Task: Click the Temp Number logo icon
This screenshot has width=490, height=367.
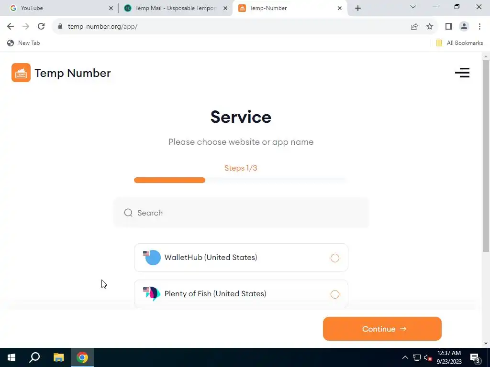Action: [21, 73]
